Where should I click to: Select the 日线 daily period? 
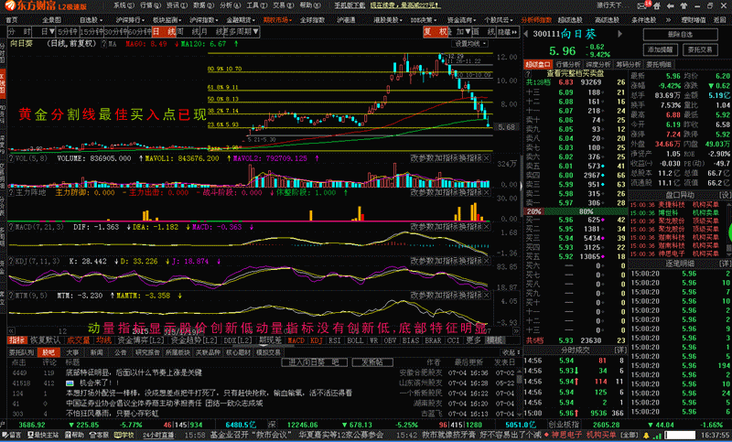[x=164, y=32]
